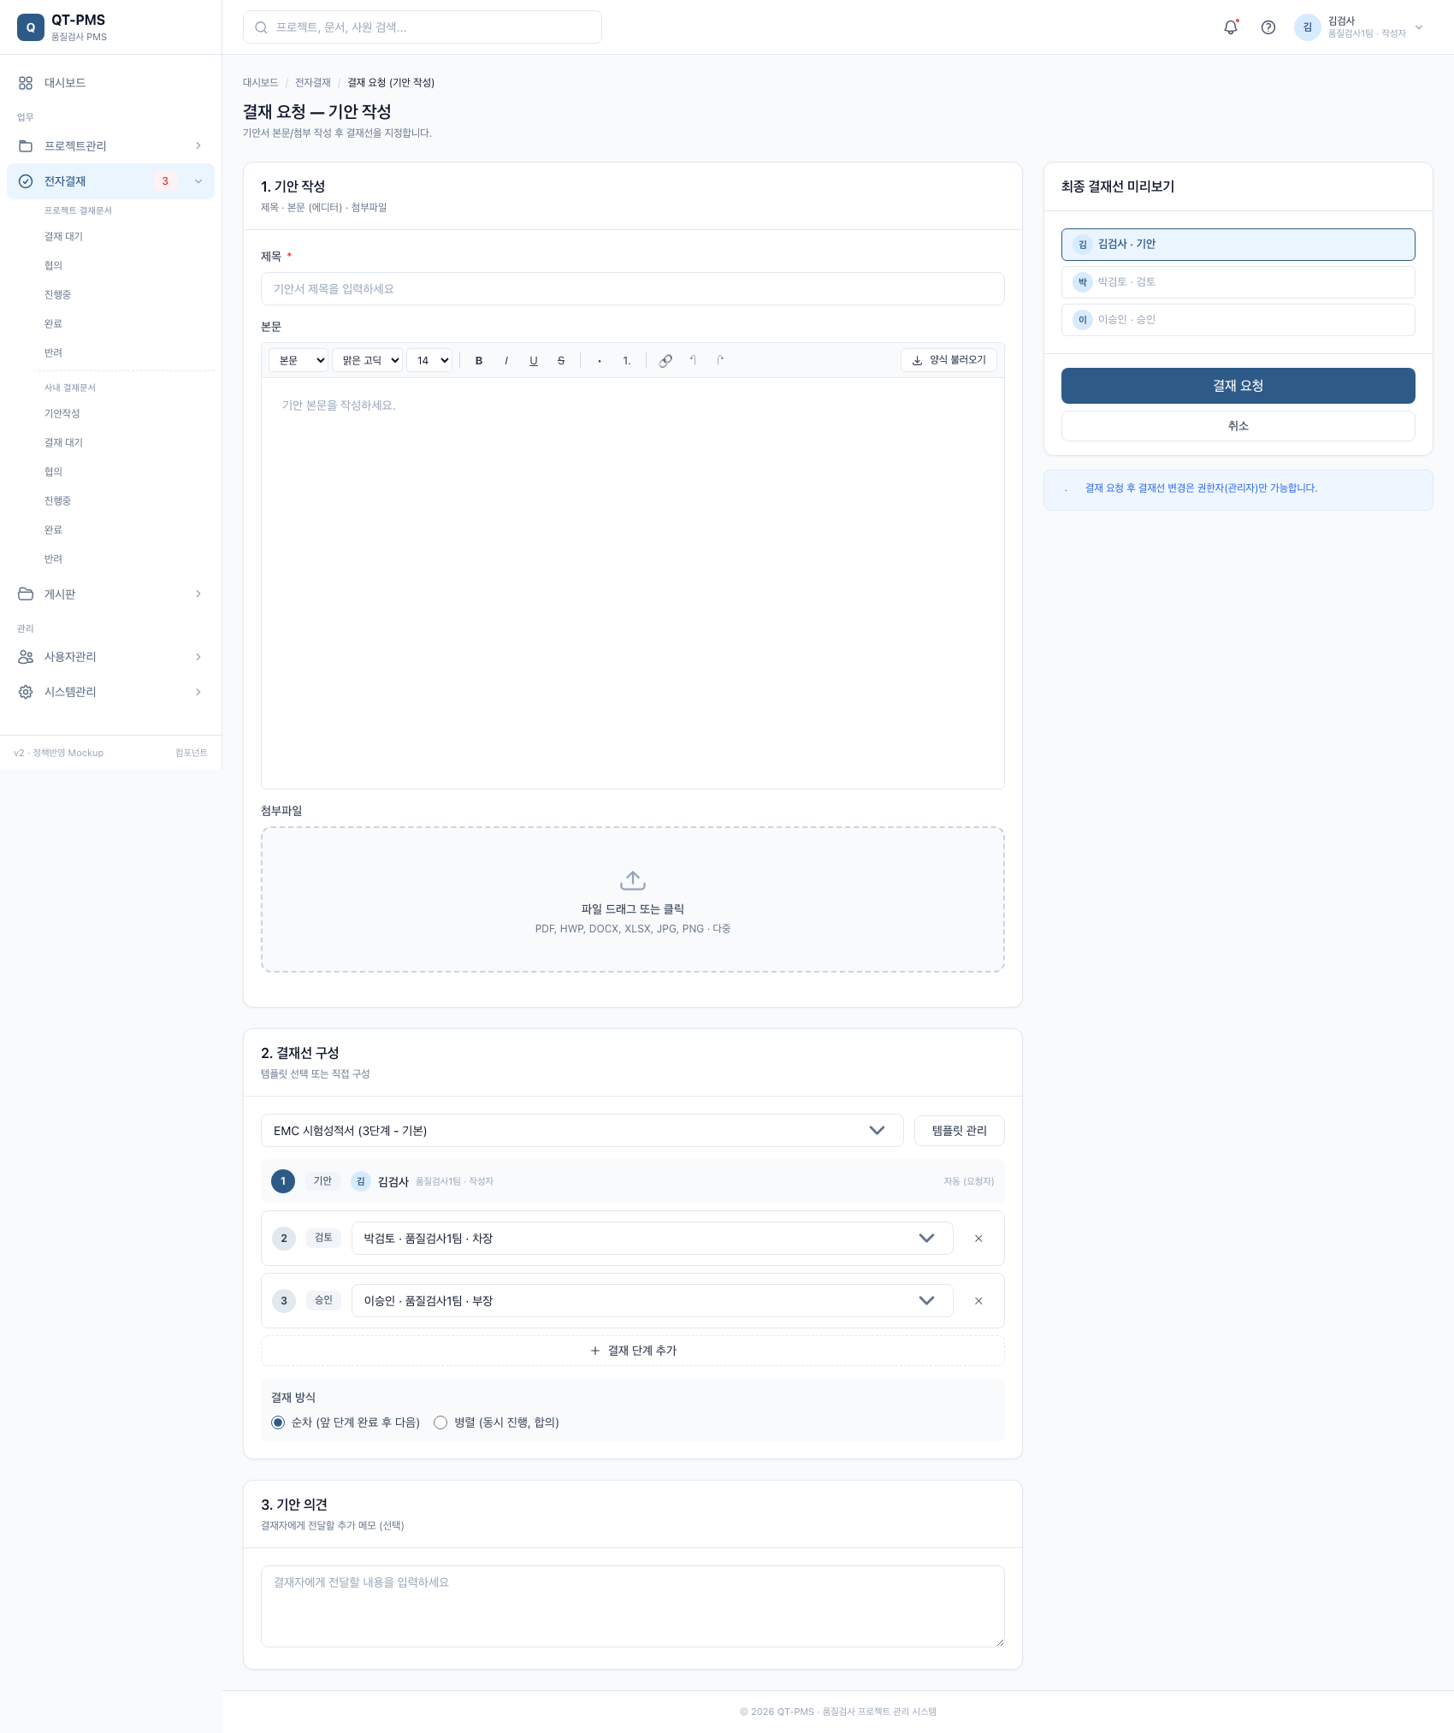Click the file drag-and-drop upload zone
This screenshot has width=1454, height=1733.
pos(633,900)
